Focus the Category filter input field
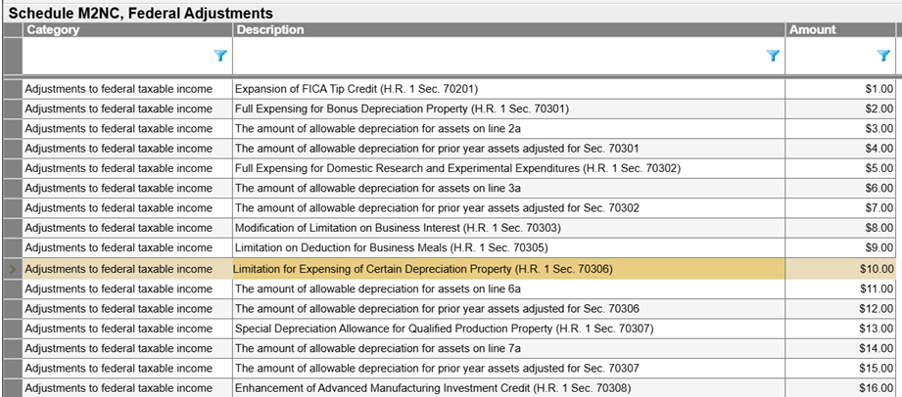The height and width of the screenshot is (397, 902). click(x=118, y=56)
